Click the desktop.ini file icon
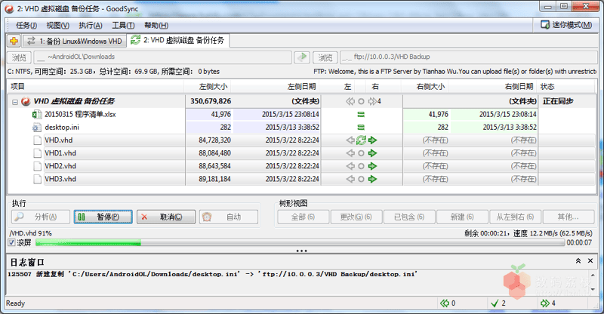604x314 pixels. [x=37, y=127]
